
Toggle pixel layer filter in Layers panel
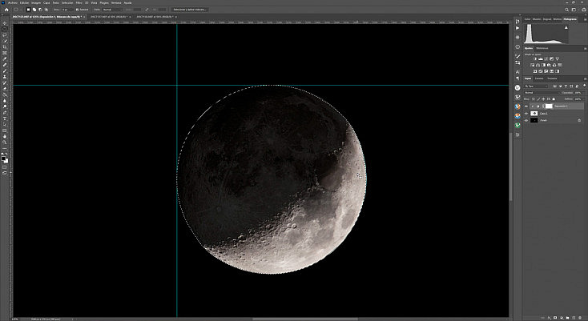[554, 86]
